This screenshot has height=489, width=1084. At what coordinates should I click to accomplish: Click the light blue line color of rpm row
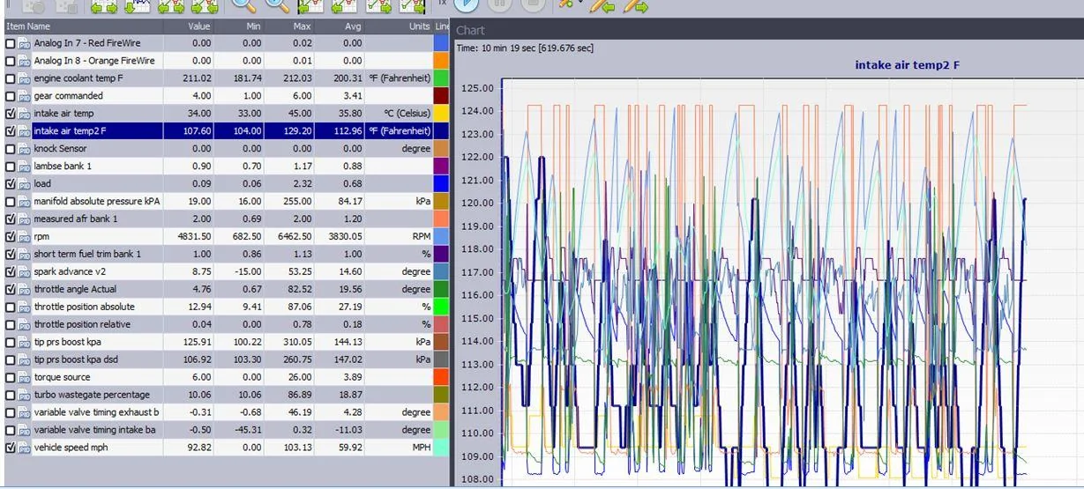pyautogui.click(x=441, y=237)
